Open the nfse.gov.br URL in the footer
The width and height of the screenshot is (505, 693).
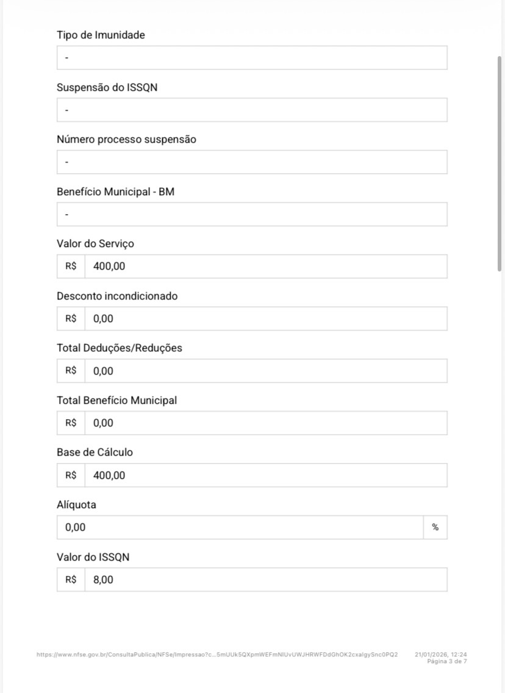(217, 655)
